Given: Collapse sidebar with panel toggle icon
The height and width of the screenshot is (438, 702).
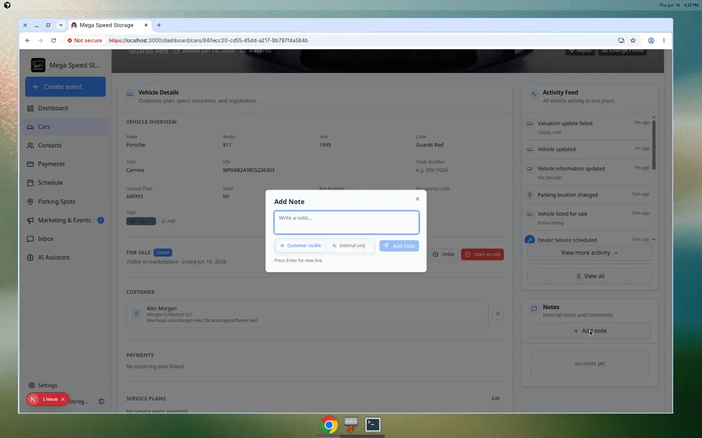Looking at the screenshot, I should (101, 401).
